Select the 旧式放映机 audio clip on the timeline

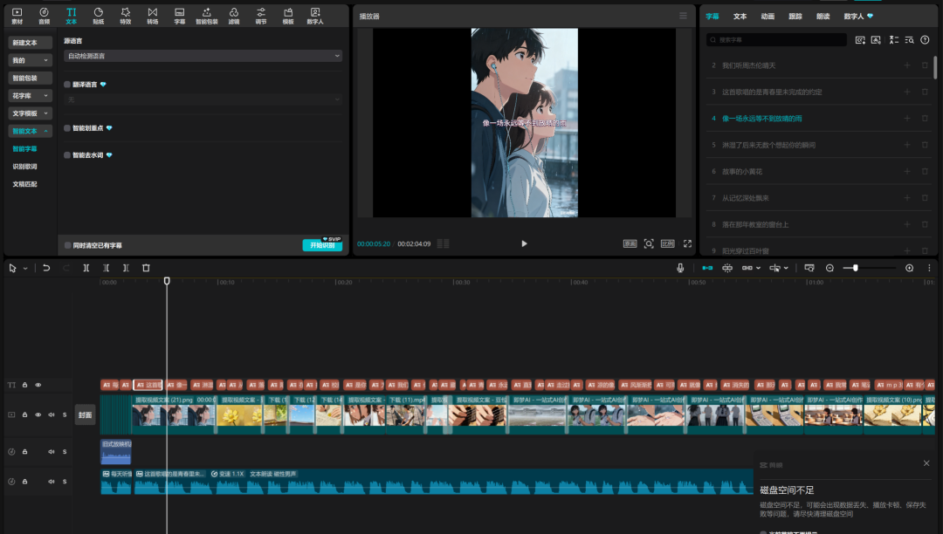[116, 451]
